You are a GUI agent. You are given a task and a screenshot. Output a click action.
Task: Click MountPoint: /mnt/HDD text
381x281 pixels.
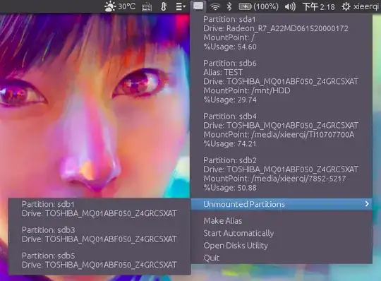247,90
